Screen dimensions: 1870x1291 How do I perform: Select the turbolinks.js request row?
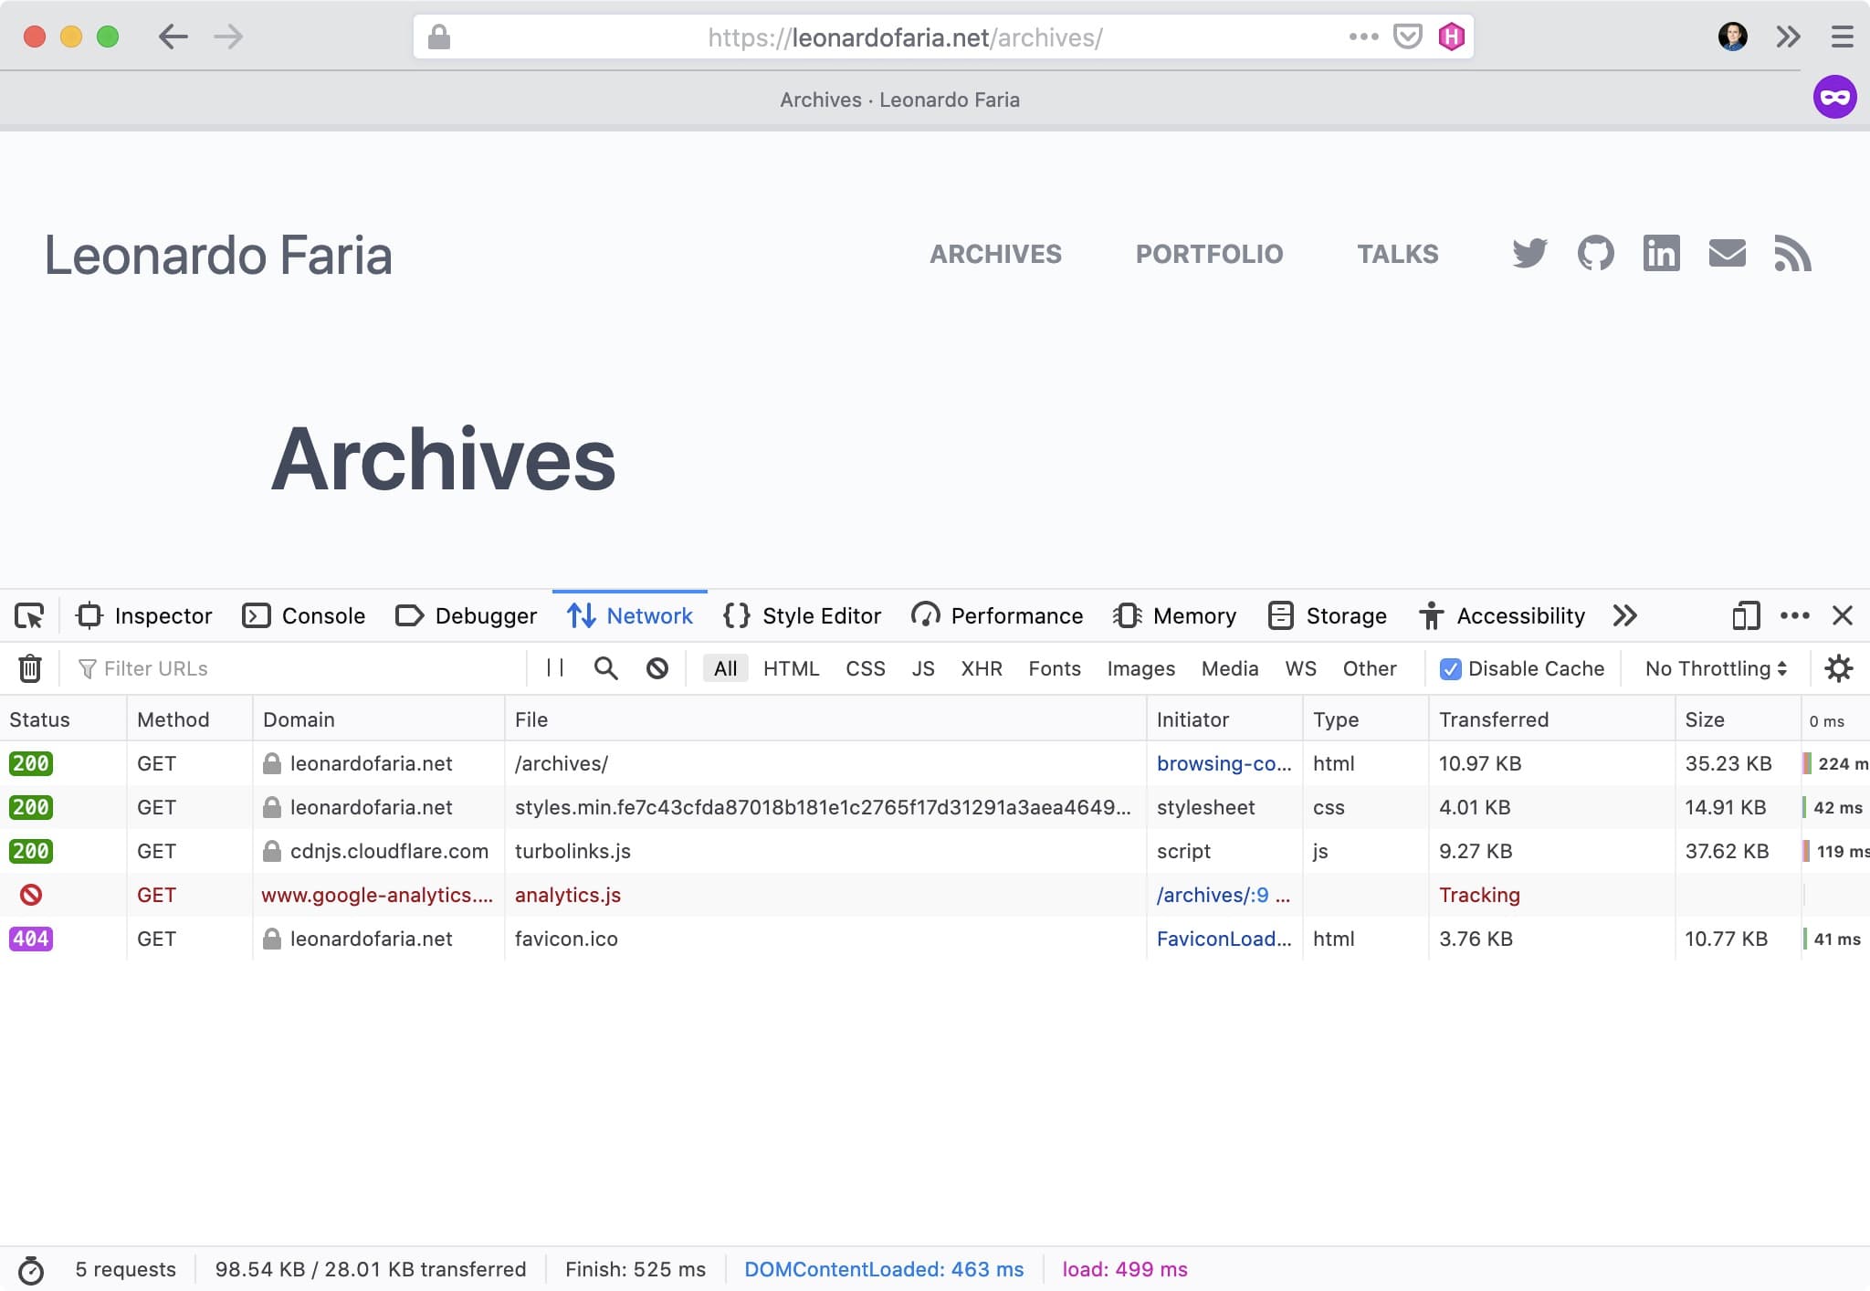pyautogui.click(x=935, y=851)
